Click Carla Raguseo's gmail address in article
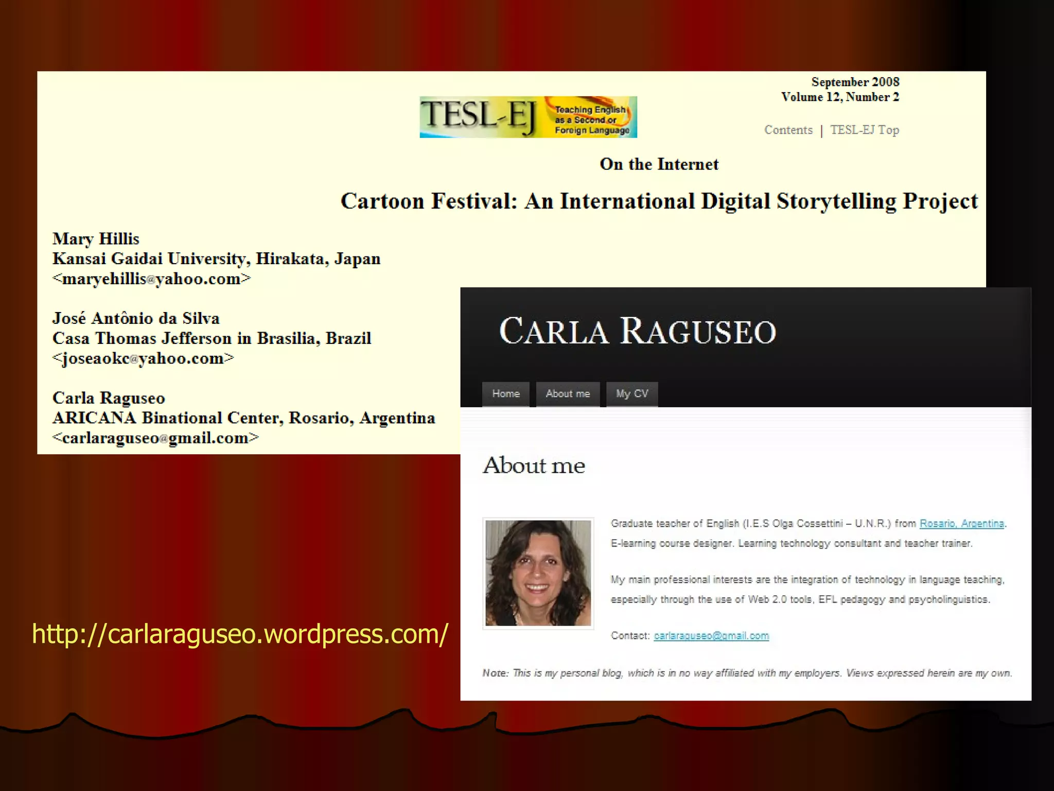Screen dimensions: 1054x791 [x=155, y=438]
